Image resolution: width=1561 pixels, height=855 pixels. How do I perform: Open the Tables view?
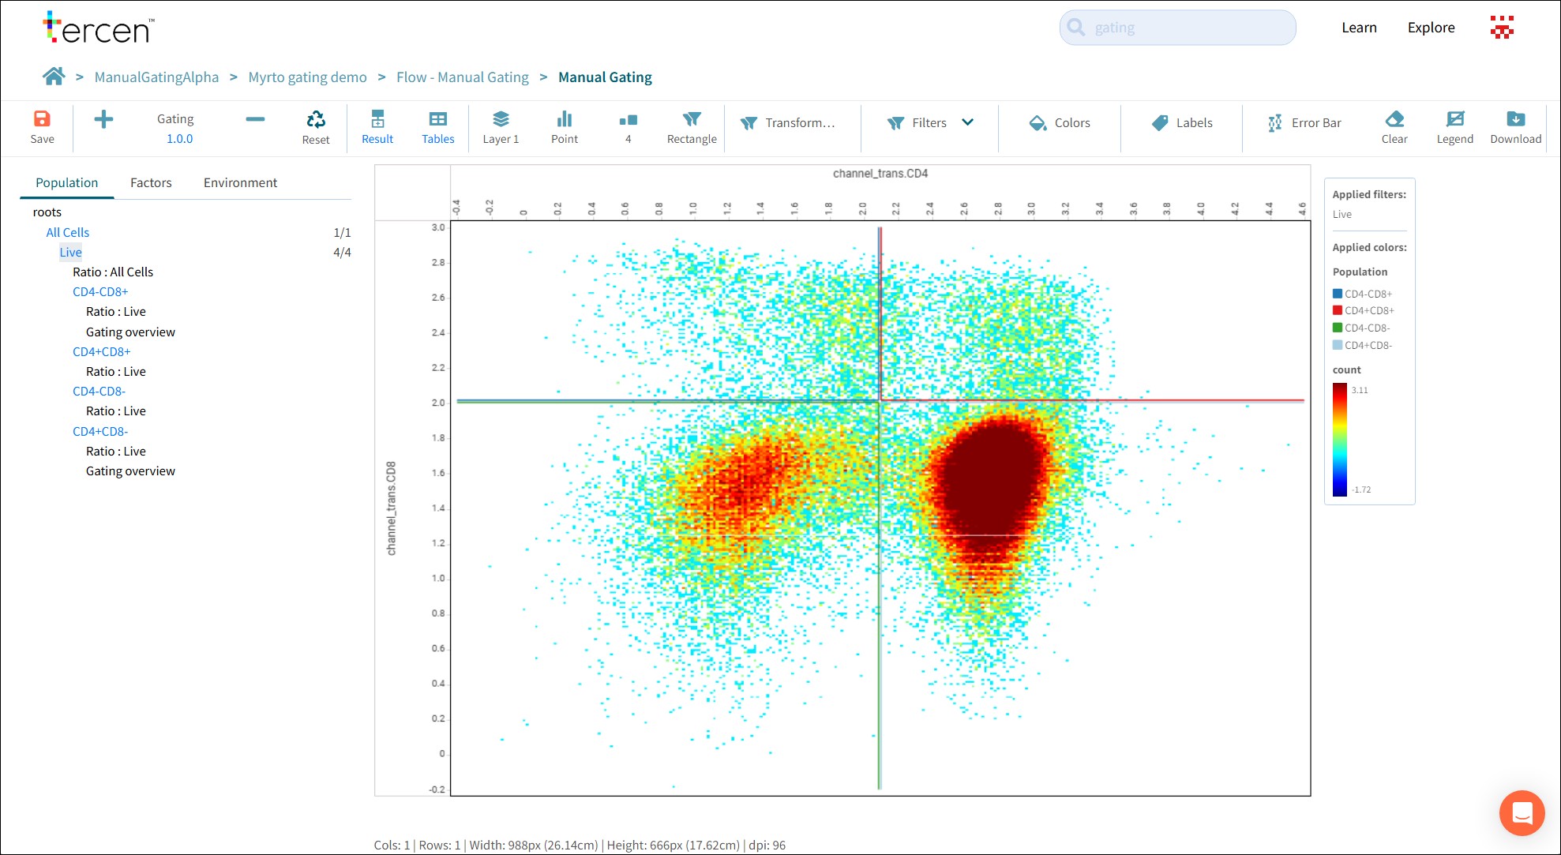[438, 127]
